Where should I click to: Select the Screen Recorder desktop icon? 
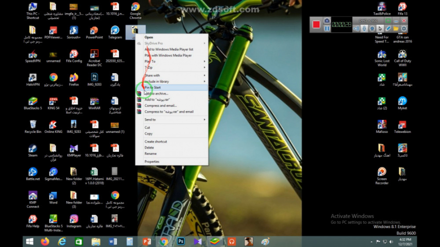coord(382,176)
